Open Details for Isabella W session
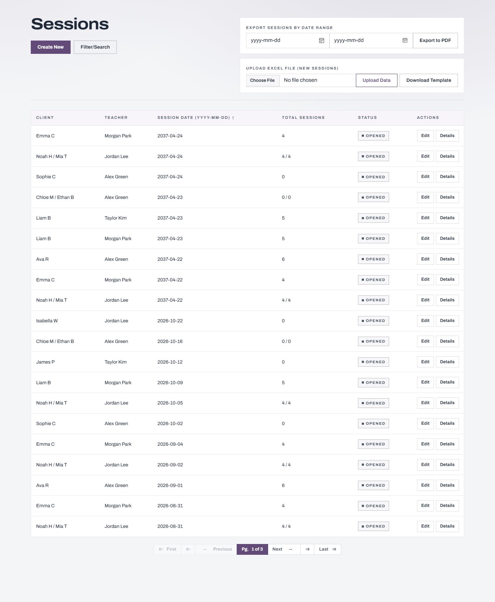The height and width of the screenshot is (602, 495). click(x=447, y=321)
